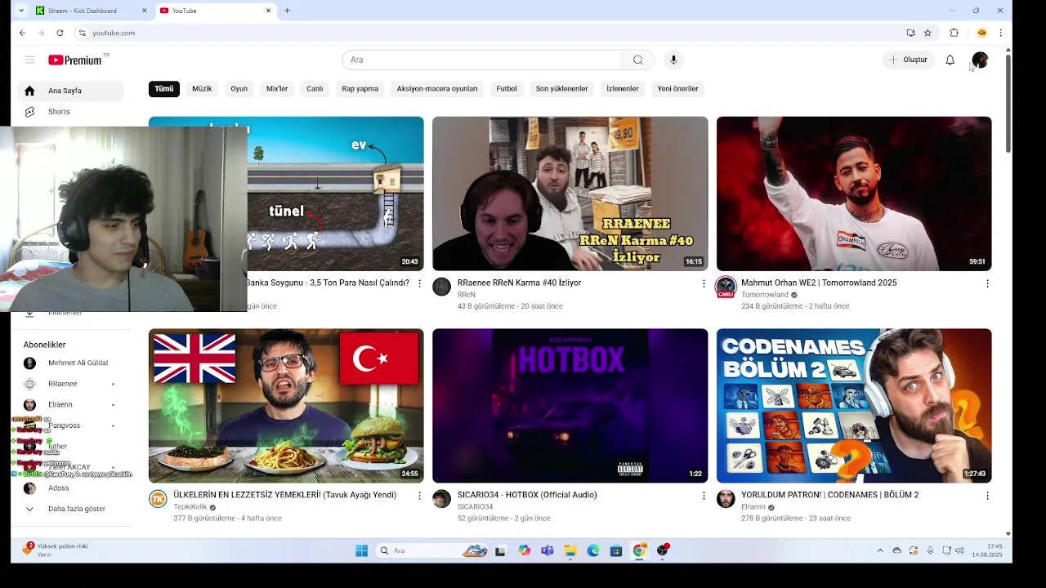This screenshot has width=1046, height=588.
Task: Start voice search with microphone icon
Action: (x=673, y=60)
